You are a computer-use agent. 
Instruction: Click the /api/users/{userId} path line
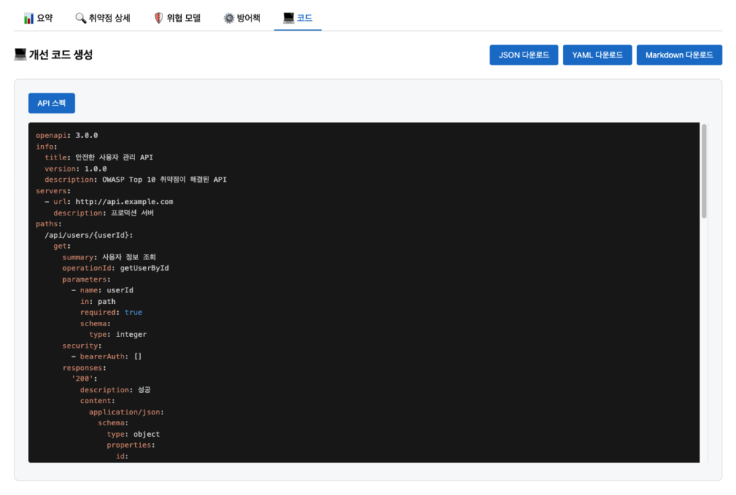coord(88,235)
